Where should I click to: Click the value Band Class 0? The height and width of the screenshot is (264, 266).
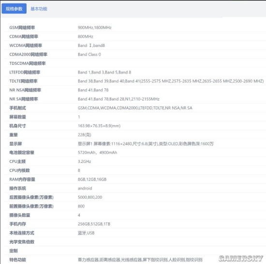pos(89,55)
